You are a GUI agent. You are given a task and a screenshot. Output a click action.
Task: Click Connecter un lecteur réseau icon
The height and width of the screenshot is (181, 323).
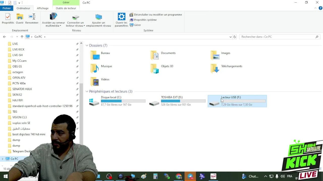pyautogui.click(x=75, y=17)
